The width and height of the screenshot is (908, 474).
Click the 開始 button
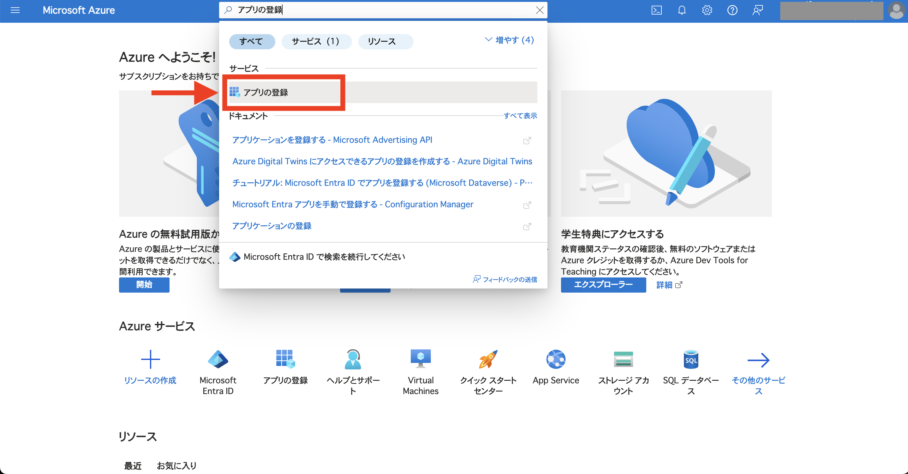(144, 285)
